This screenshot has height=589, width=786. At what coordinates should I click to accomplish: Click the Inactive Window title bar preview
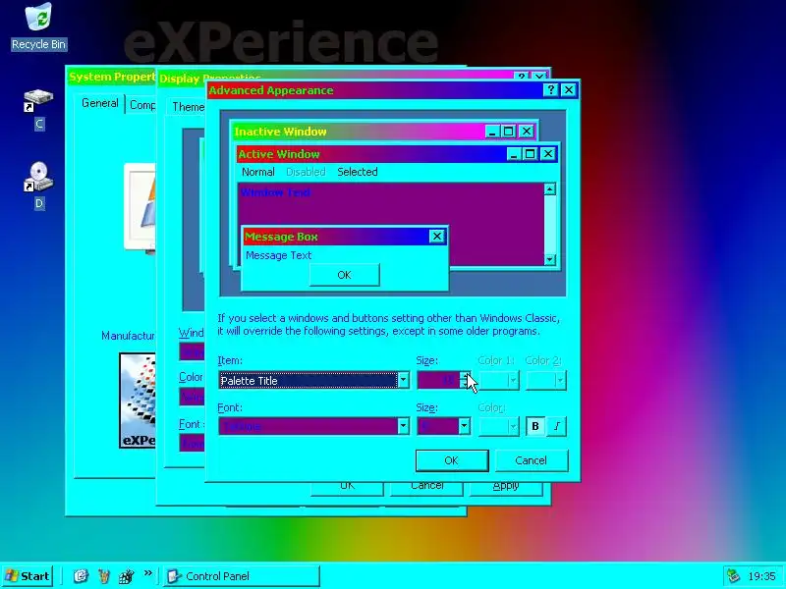[x=384, y=132]
